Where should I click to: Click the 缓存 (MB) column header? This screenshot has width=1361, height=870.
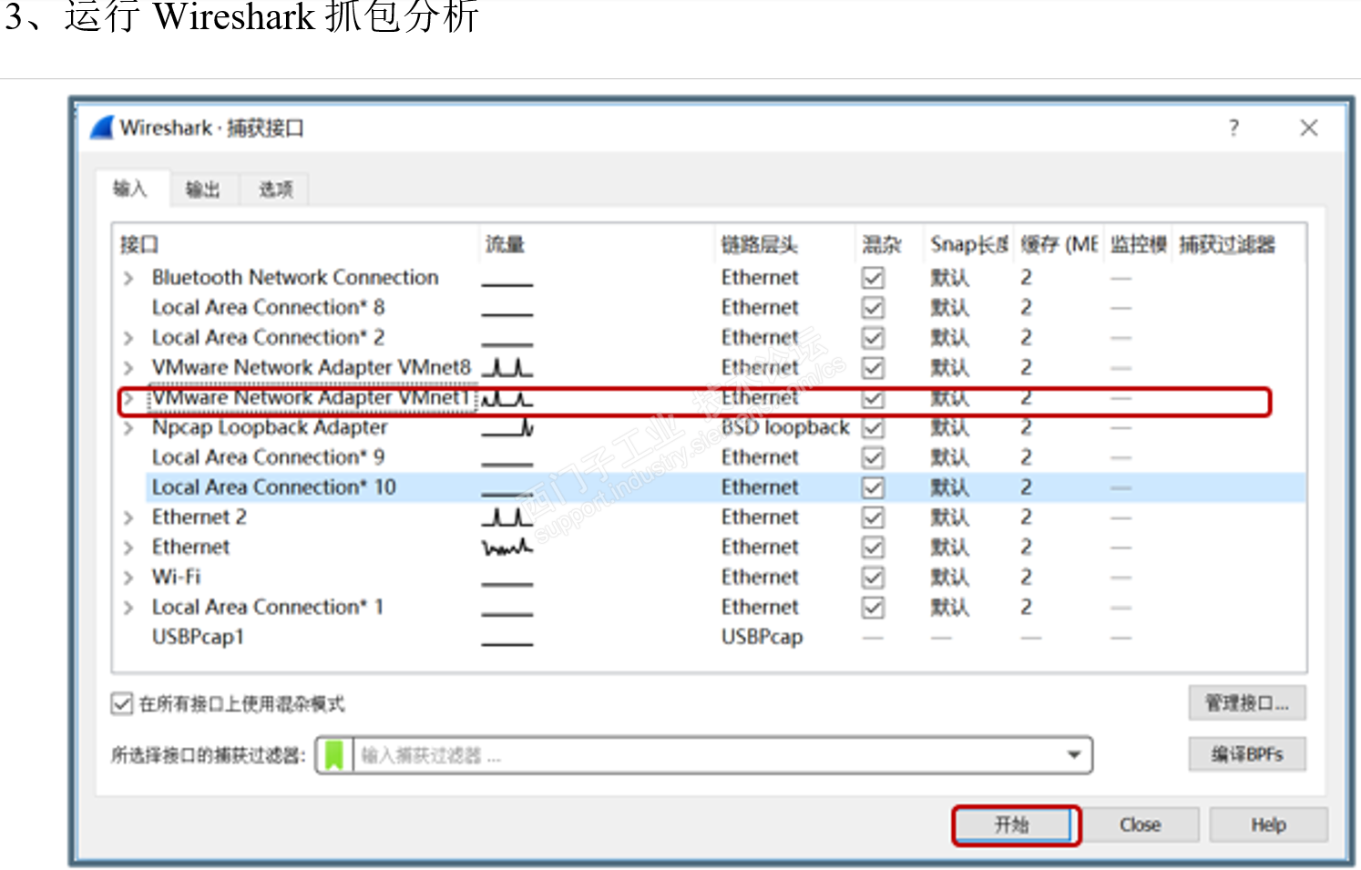coord(1059,245)
